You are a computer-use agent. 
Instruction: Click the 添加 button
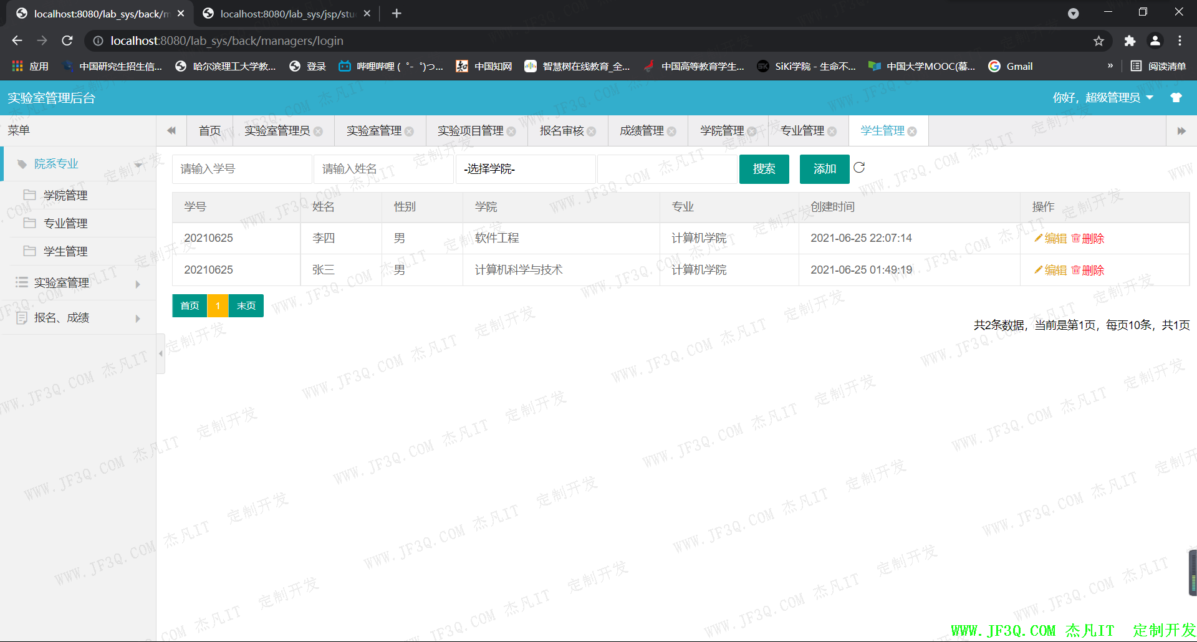tap(824, 169)
